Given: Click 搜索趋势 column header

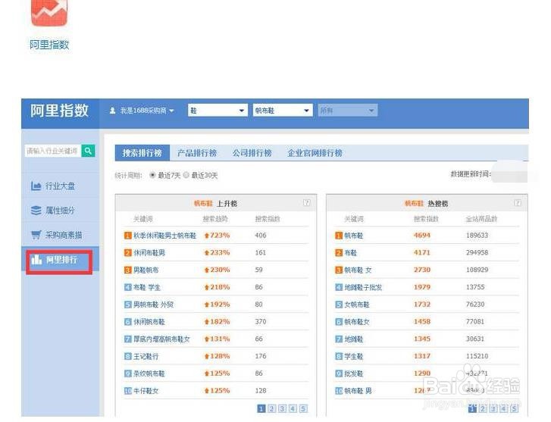Looking at the screenshot, I should coord(215,219).
